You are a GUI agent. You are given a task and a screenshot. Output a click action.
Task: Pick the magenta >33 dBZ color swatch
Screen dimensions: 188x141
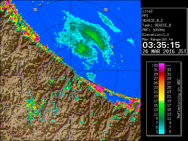coord(162,66)
